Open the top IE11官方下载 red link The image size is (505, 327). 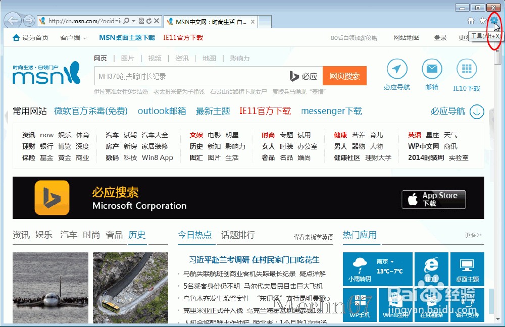pyautogui.click(x=183, y=38)
